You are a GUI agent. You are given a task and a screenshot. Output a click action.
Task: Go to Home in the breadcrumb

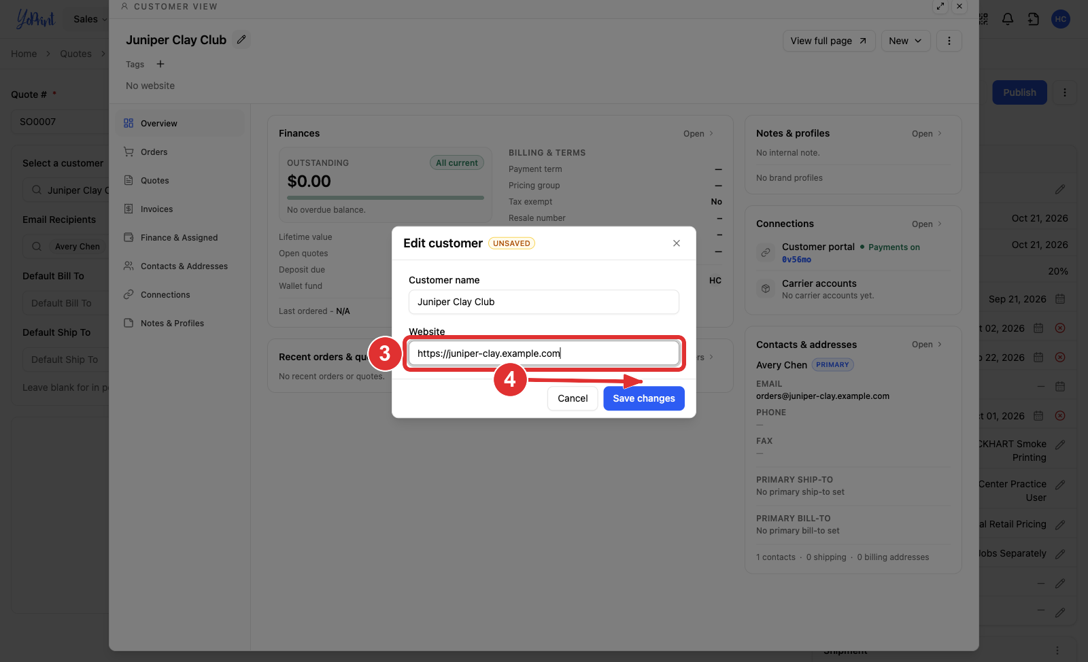coord(24,54)
